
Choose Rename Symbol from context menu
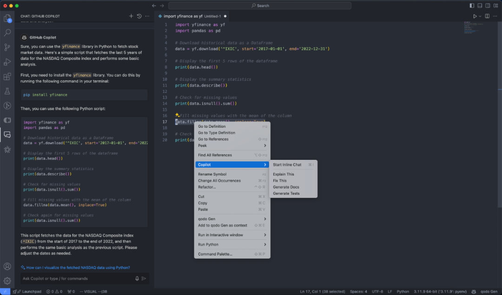[x=232, y=174]
